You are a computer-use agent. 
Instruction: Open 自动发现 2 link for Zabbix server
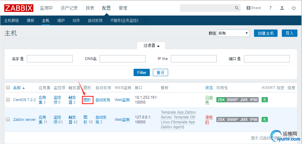101,120
